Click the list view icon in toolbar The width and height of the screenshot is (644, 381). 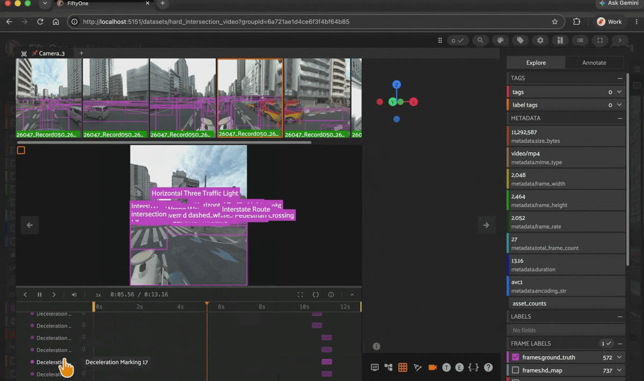(x=580, y=40)
